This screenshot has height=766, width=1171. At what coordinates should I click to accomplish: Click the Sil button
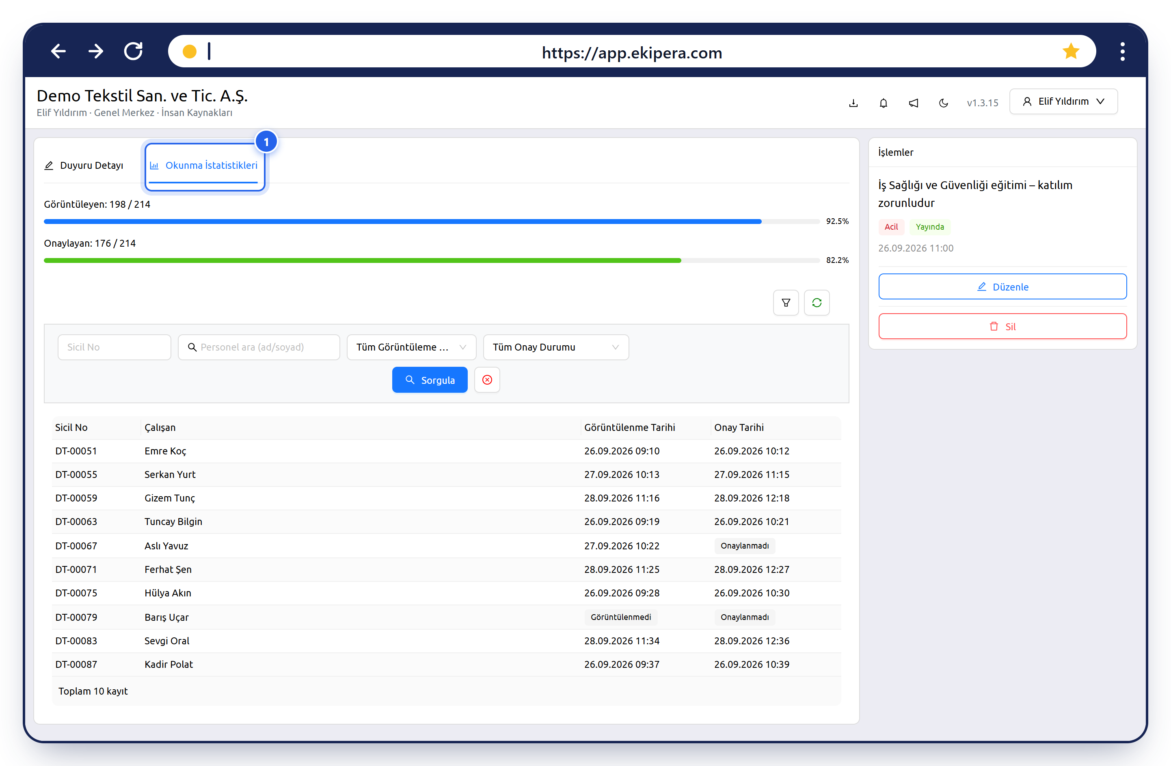coord(1002,327)
